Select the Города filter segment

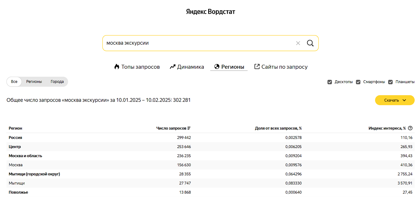[57, 82]
